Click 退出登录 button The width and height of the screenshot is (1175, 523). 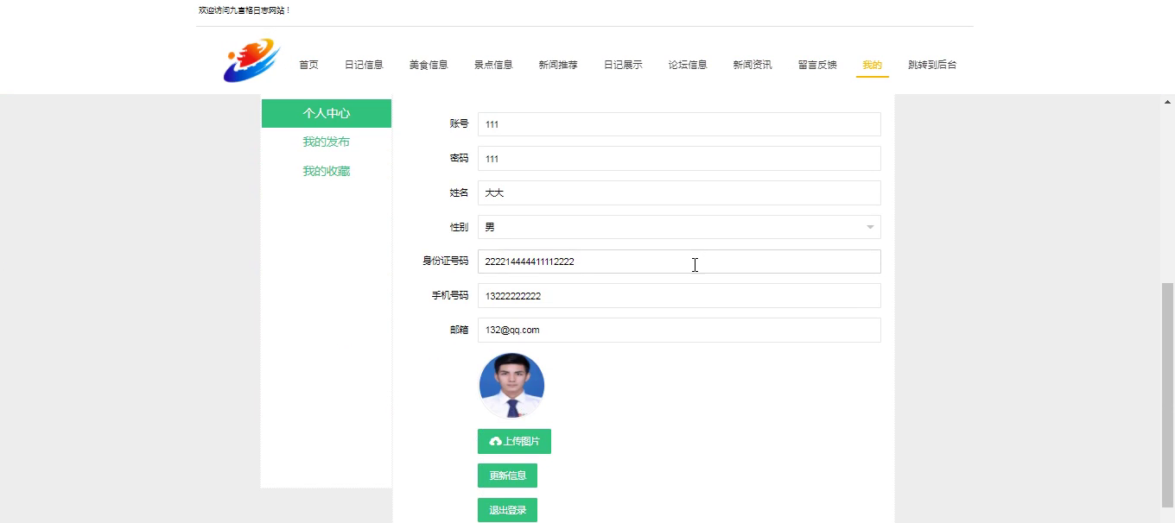pyautogui.click(x=508, y=510)
